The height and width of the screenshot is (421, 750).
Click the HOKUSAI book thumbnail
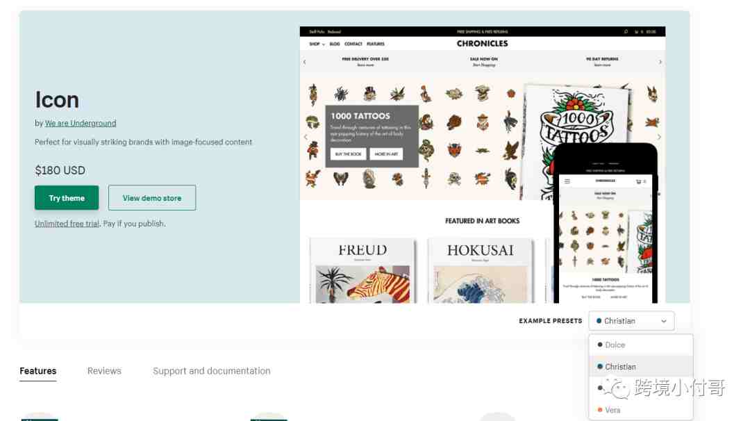481,270
